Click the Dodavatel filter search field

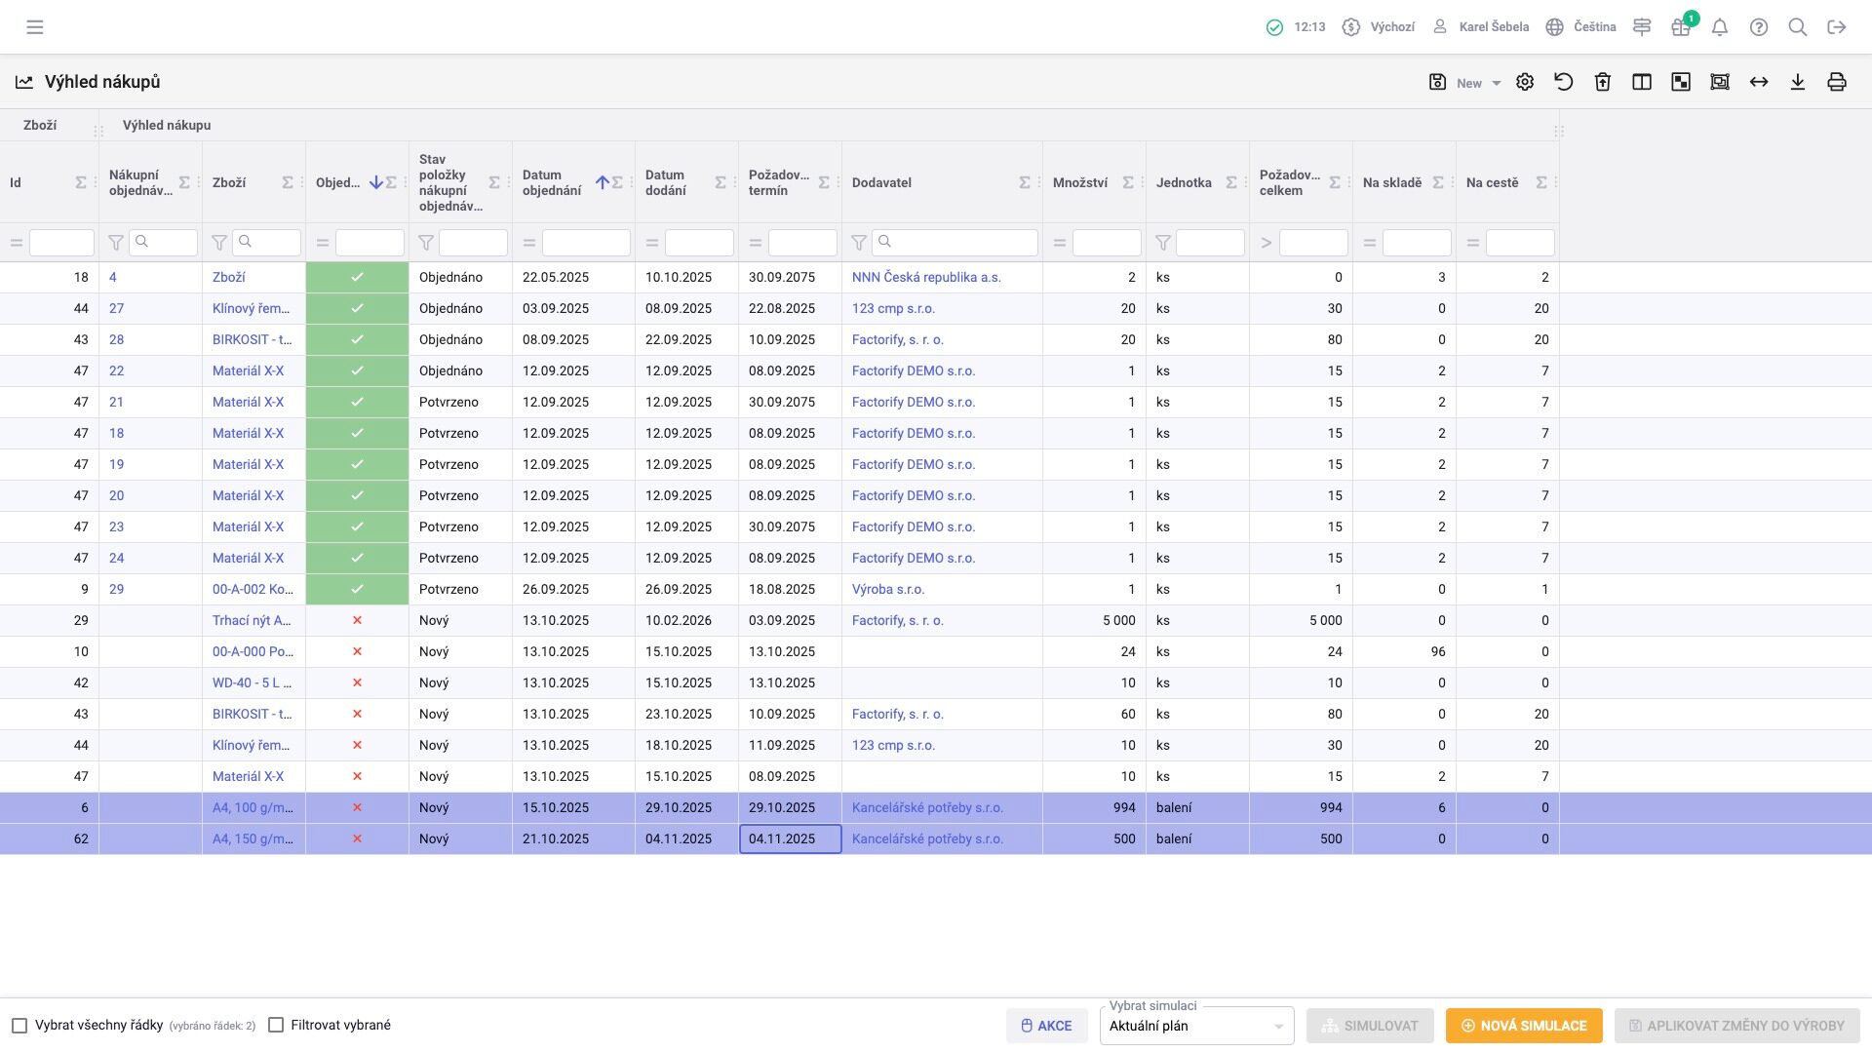click(954, 243)
